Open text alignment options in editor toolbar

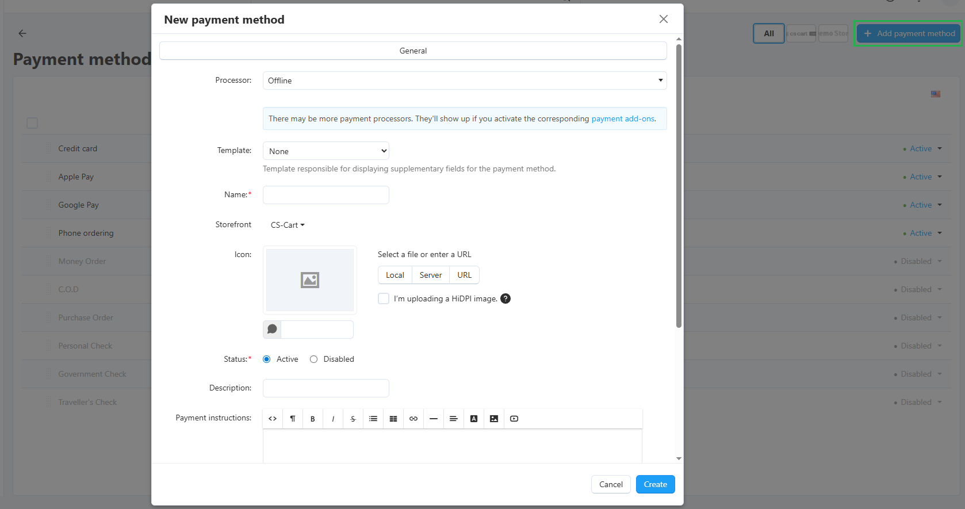(454, 419)
